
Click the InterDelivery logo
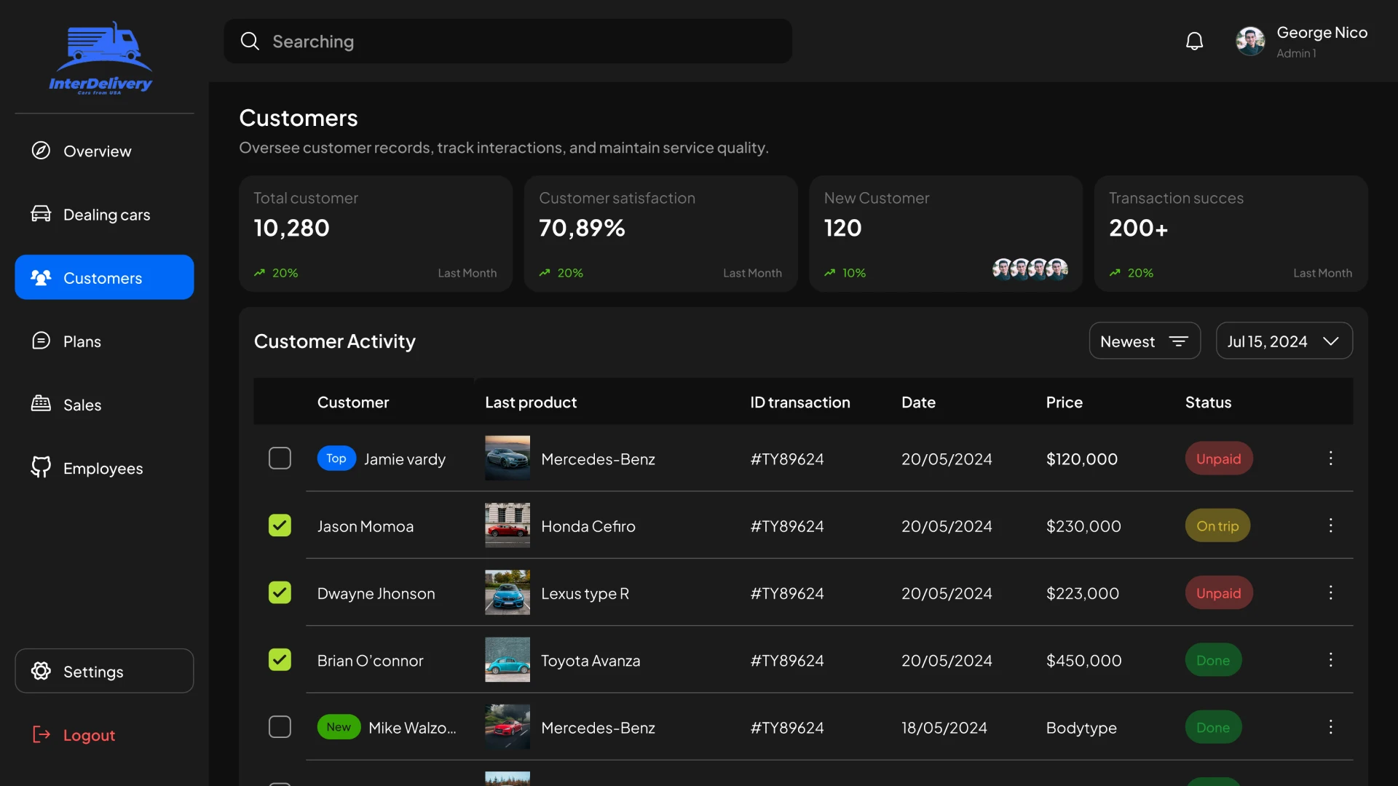pos(101,58)
